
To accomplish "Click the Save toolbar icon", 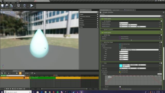I will coord(2,6).
